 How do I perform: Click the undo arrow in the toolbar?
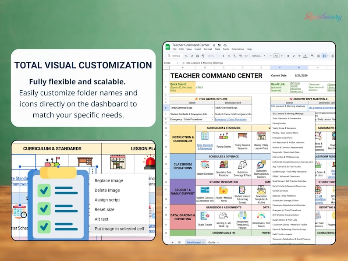186,56
